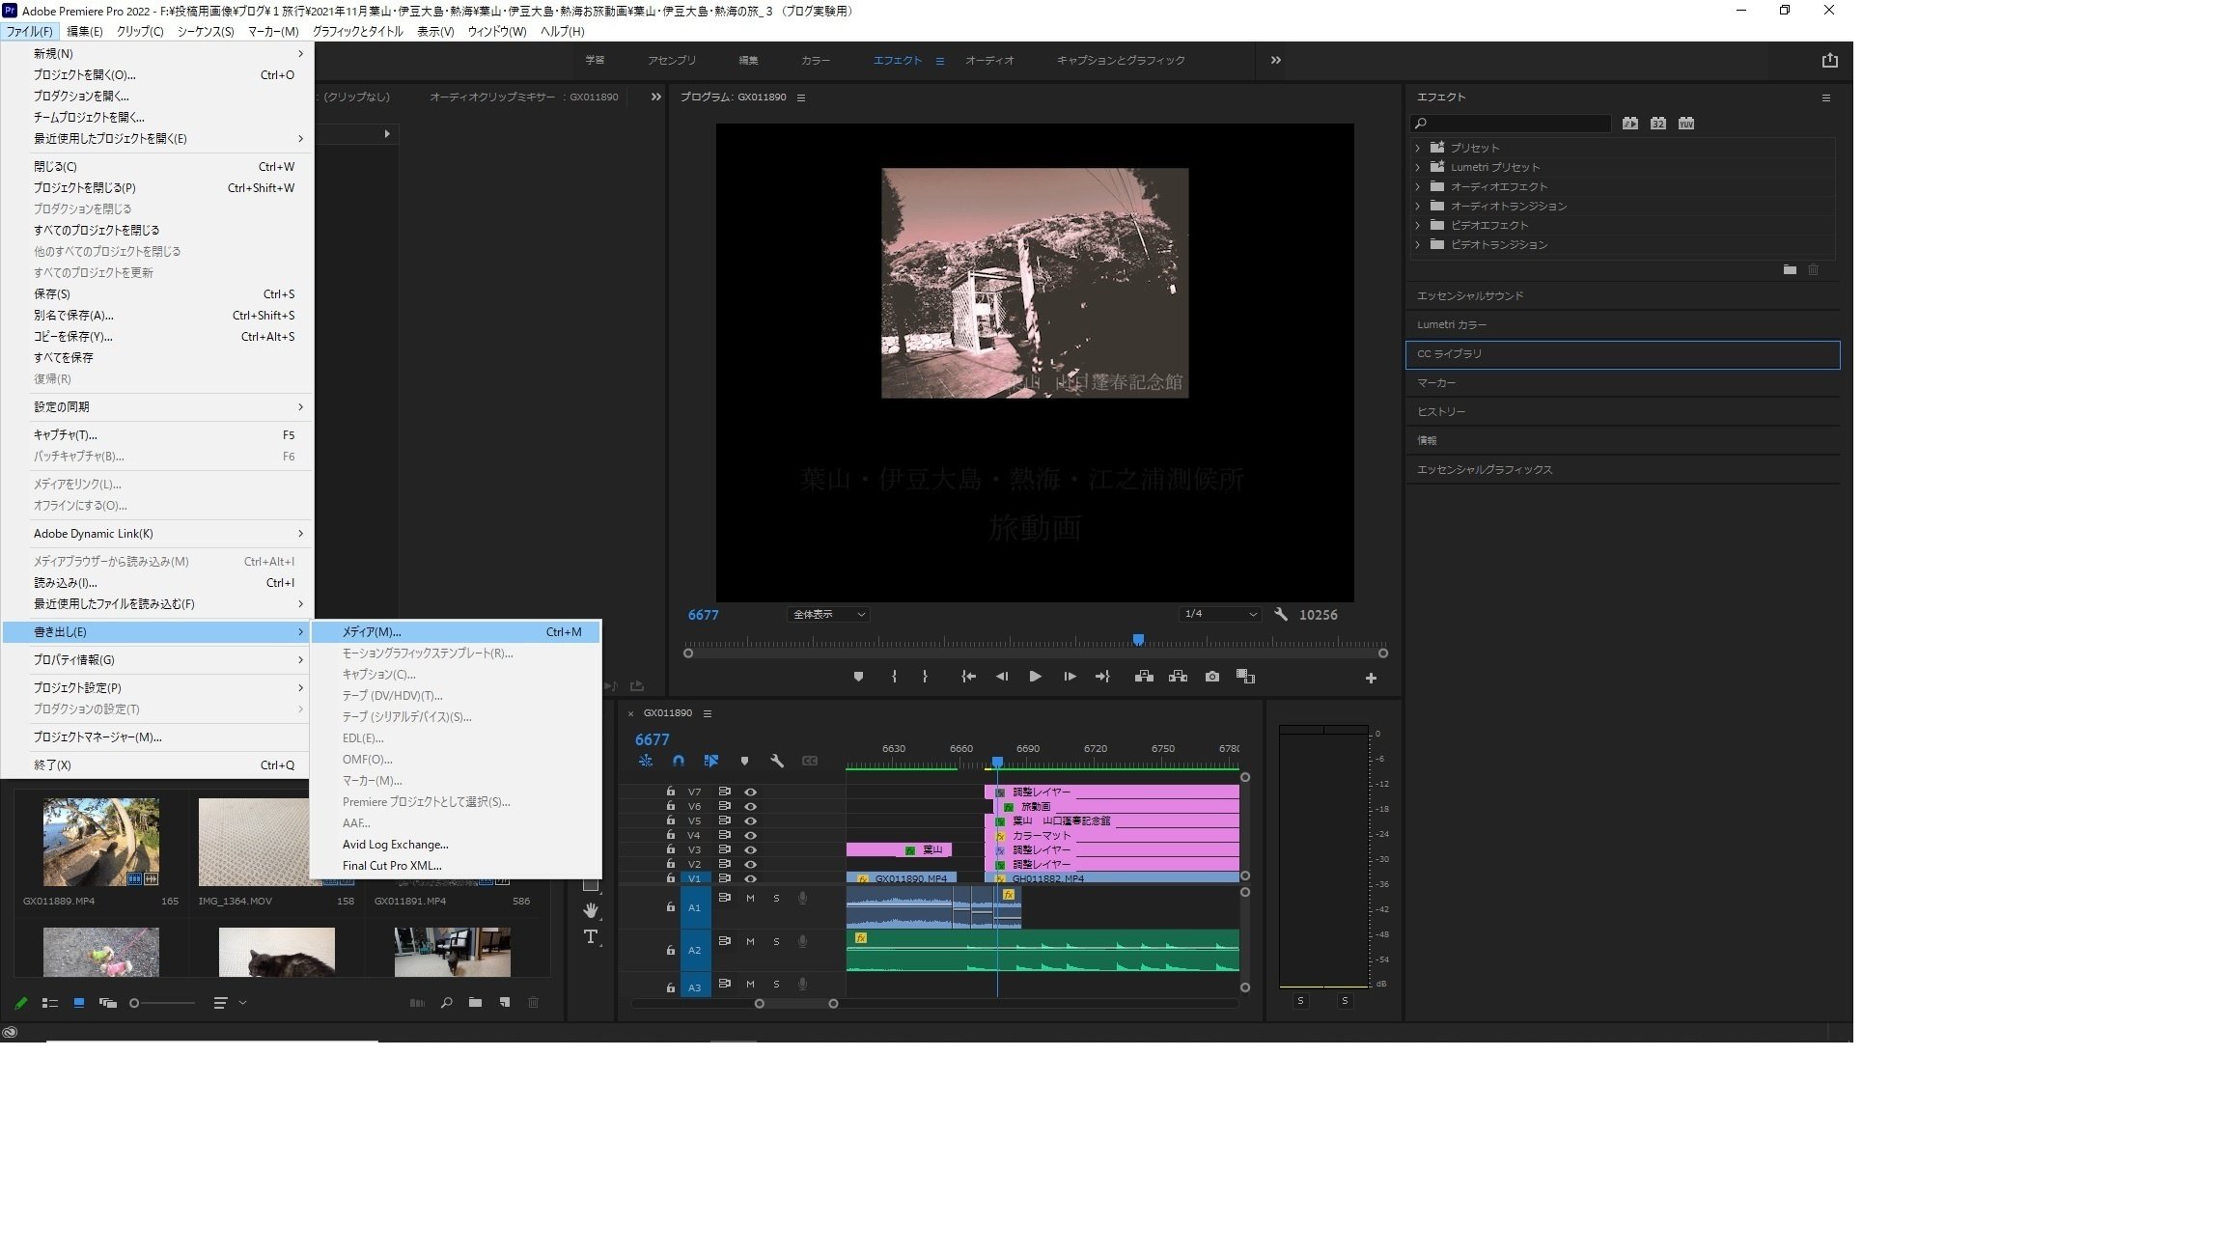This screenshot has height=1251, width=2224.
Task: Select メディア(M) from the export submenu
Action: click(x=386, y=631)
